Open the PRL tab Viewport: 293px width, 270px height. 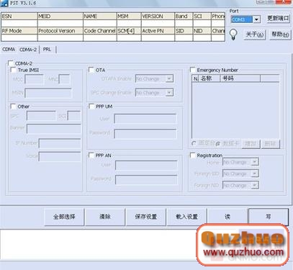(x=48, y=49)
